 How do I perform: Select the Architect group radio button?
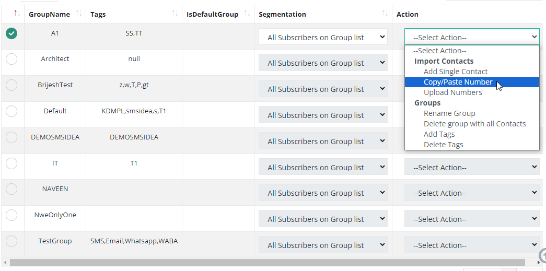[11, 59]
